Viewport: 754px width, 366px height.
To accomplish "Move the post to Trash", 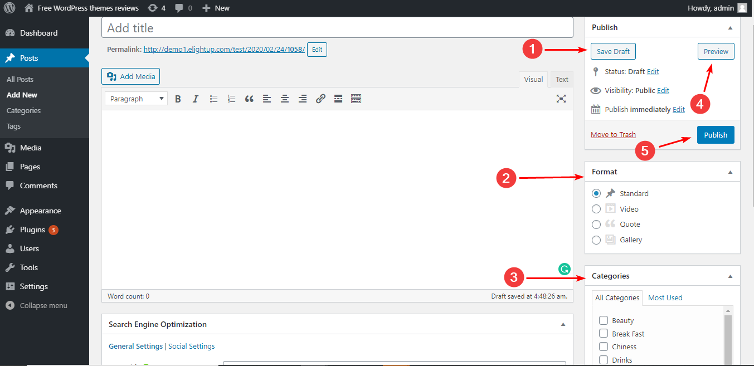I will click(x=613, y=134).
